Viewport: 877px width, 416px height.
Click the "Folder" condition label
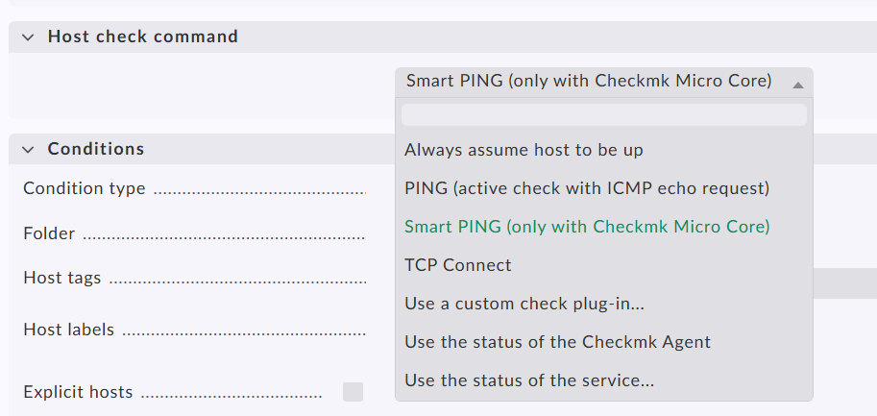49,233
